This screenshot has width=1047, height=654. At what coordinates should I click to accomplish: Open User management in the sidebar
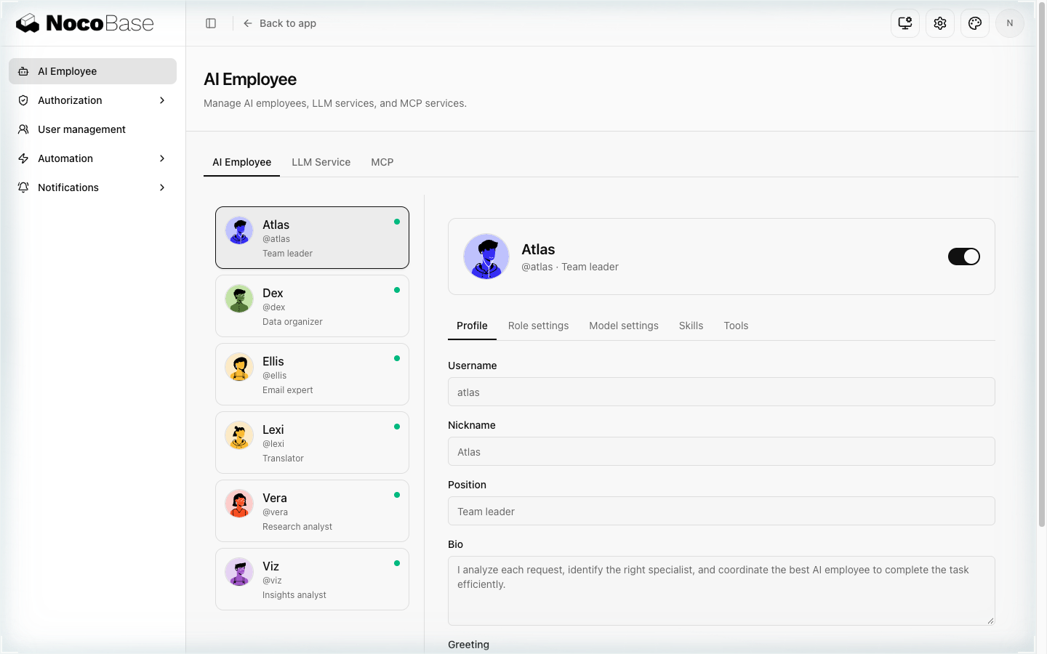93,129
